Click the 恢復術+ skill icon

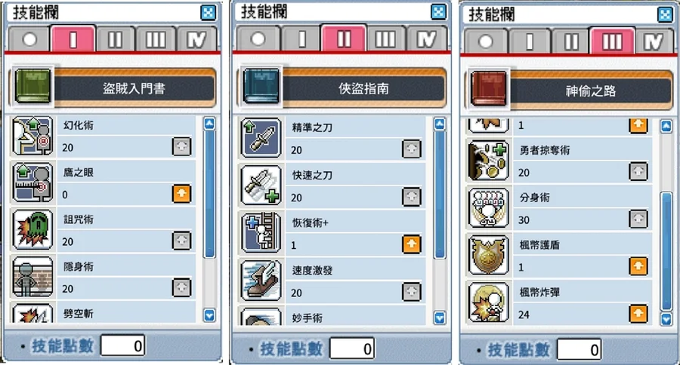[x=261, y=233]
